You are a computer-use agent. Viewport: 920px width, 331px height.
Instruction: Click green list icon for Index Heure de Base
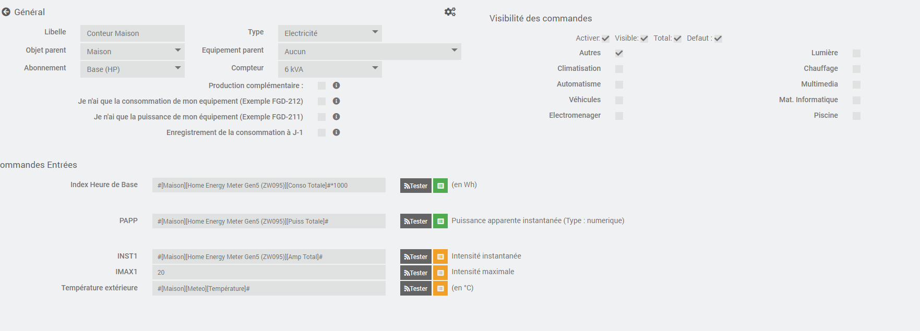tap(440, 186)
